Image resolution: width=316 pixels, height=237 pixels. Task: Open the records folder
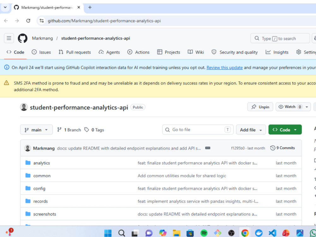point(40,201)
